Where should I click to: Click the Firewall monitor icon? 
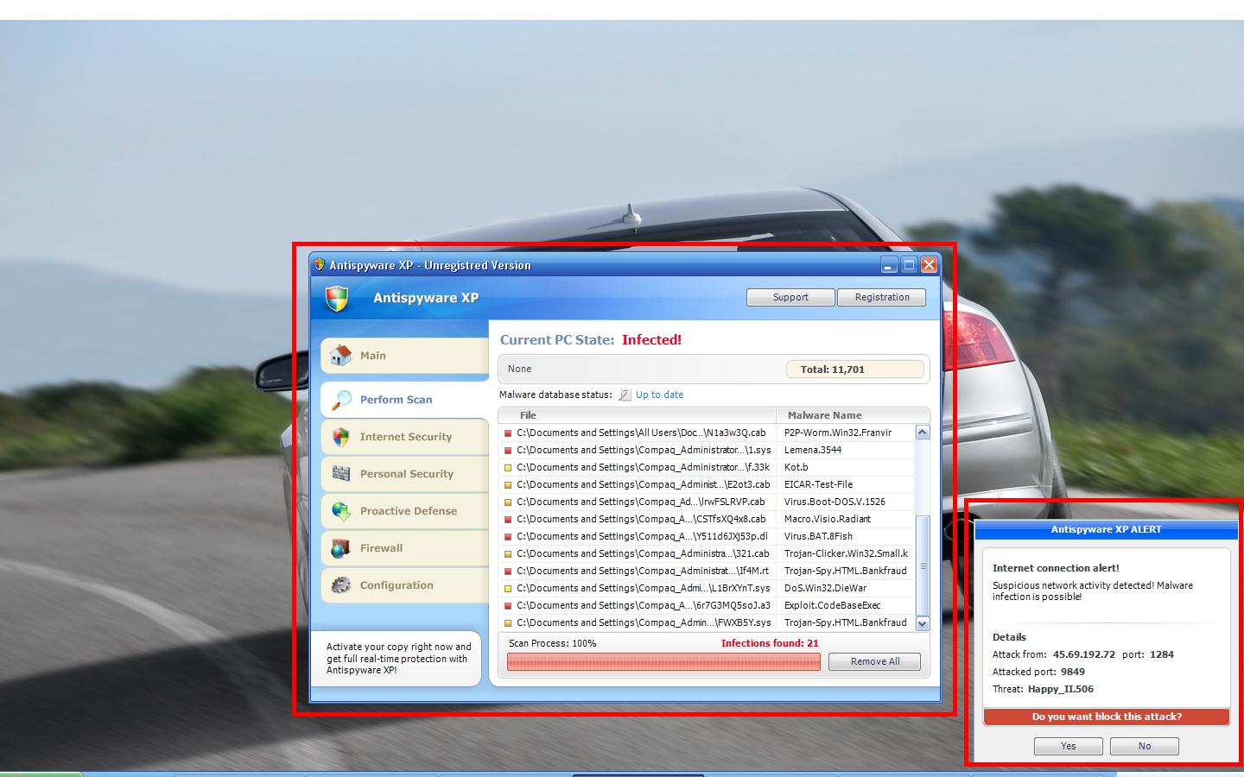tap(341, 548)
